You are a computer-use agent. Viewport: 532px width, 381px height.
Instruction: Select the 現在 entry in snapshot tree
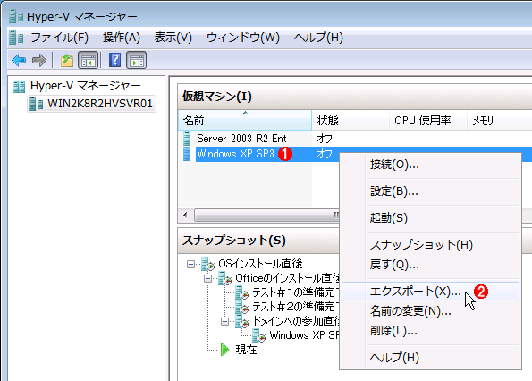[x=246, y=350]
